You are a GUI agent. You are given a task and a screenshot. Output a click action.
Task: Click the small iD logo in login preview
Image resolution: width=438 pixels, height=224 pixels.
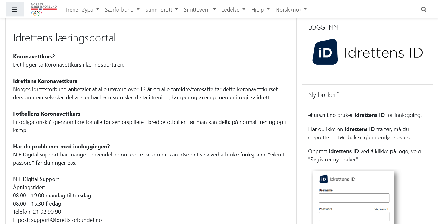tap(324, 179)
